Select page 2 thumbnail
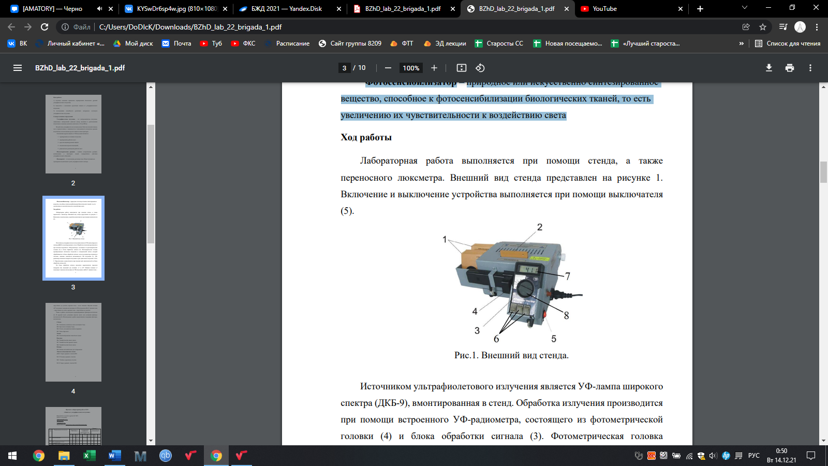The image size is (828, 466). tap(73, 134)
